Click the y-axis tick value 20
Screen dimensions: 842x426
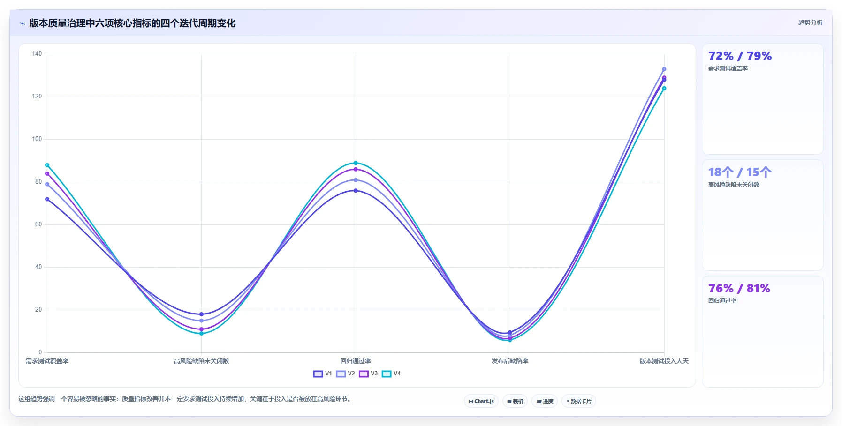point(38,310)
